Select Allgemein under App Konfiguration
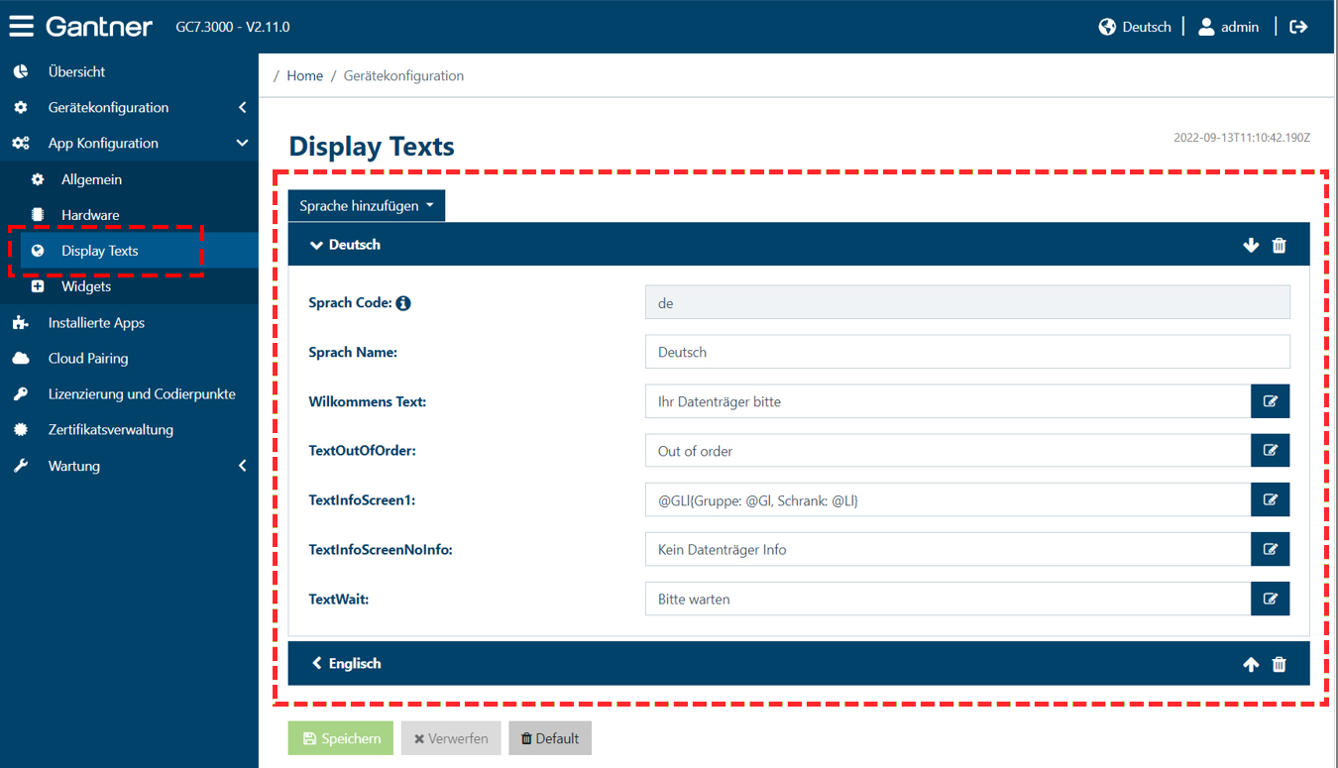Viewport: 1338px width, 768px height. click(x=129, y=179)
